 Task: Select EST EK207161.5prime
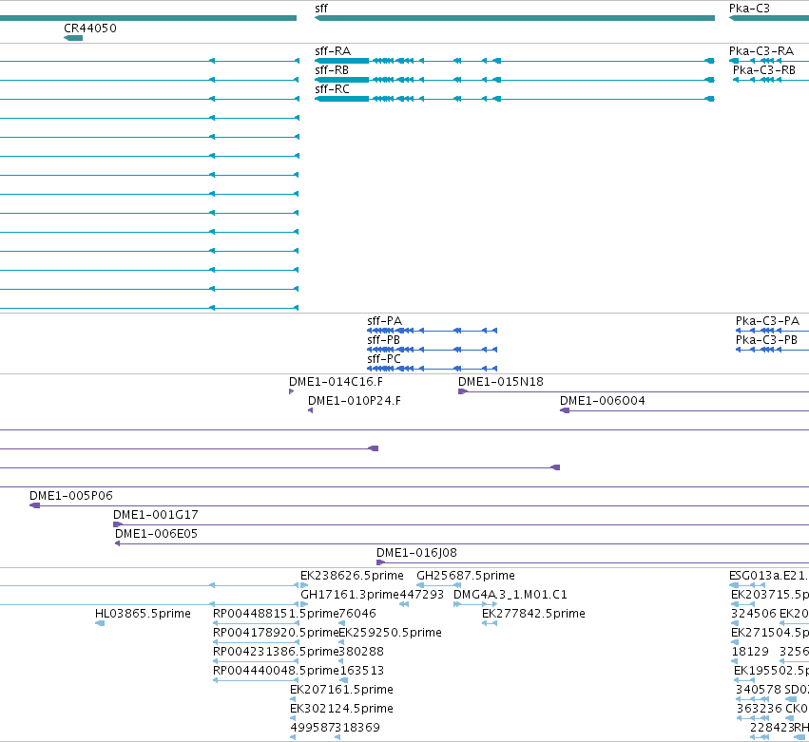click(293, 699)
